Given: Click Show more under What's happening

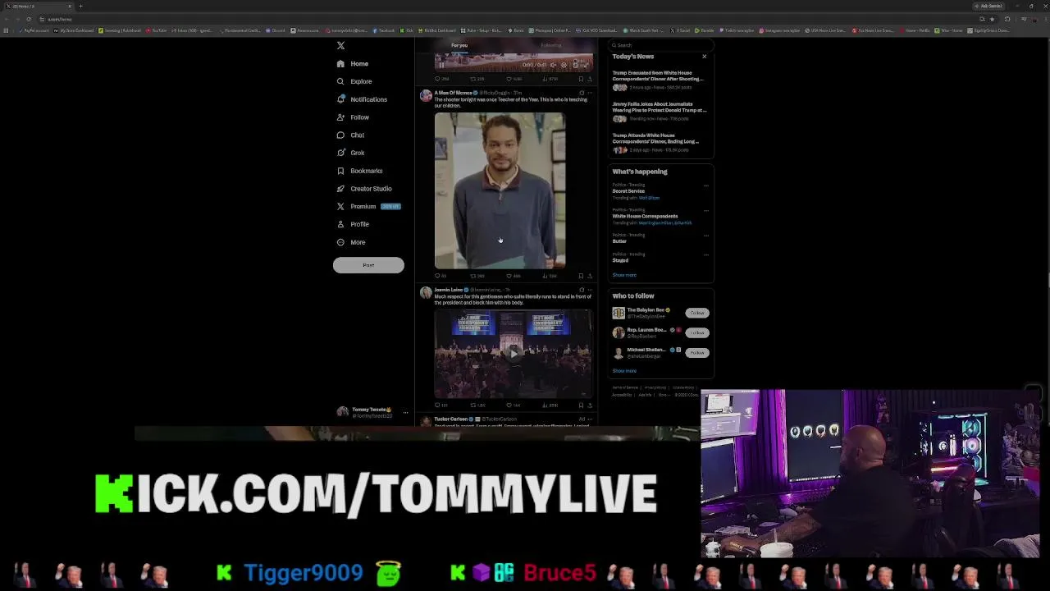Looking at the screenshot, I should pos(624,275).
